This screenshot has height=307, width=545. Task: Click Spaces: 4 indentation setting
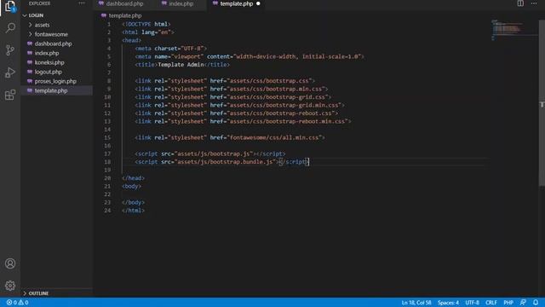coord(448,303)
